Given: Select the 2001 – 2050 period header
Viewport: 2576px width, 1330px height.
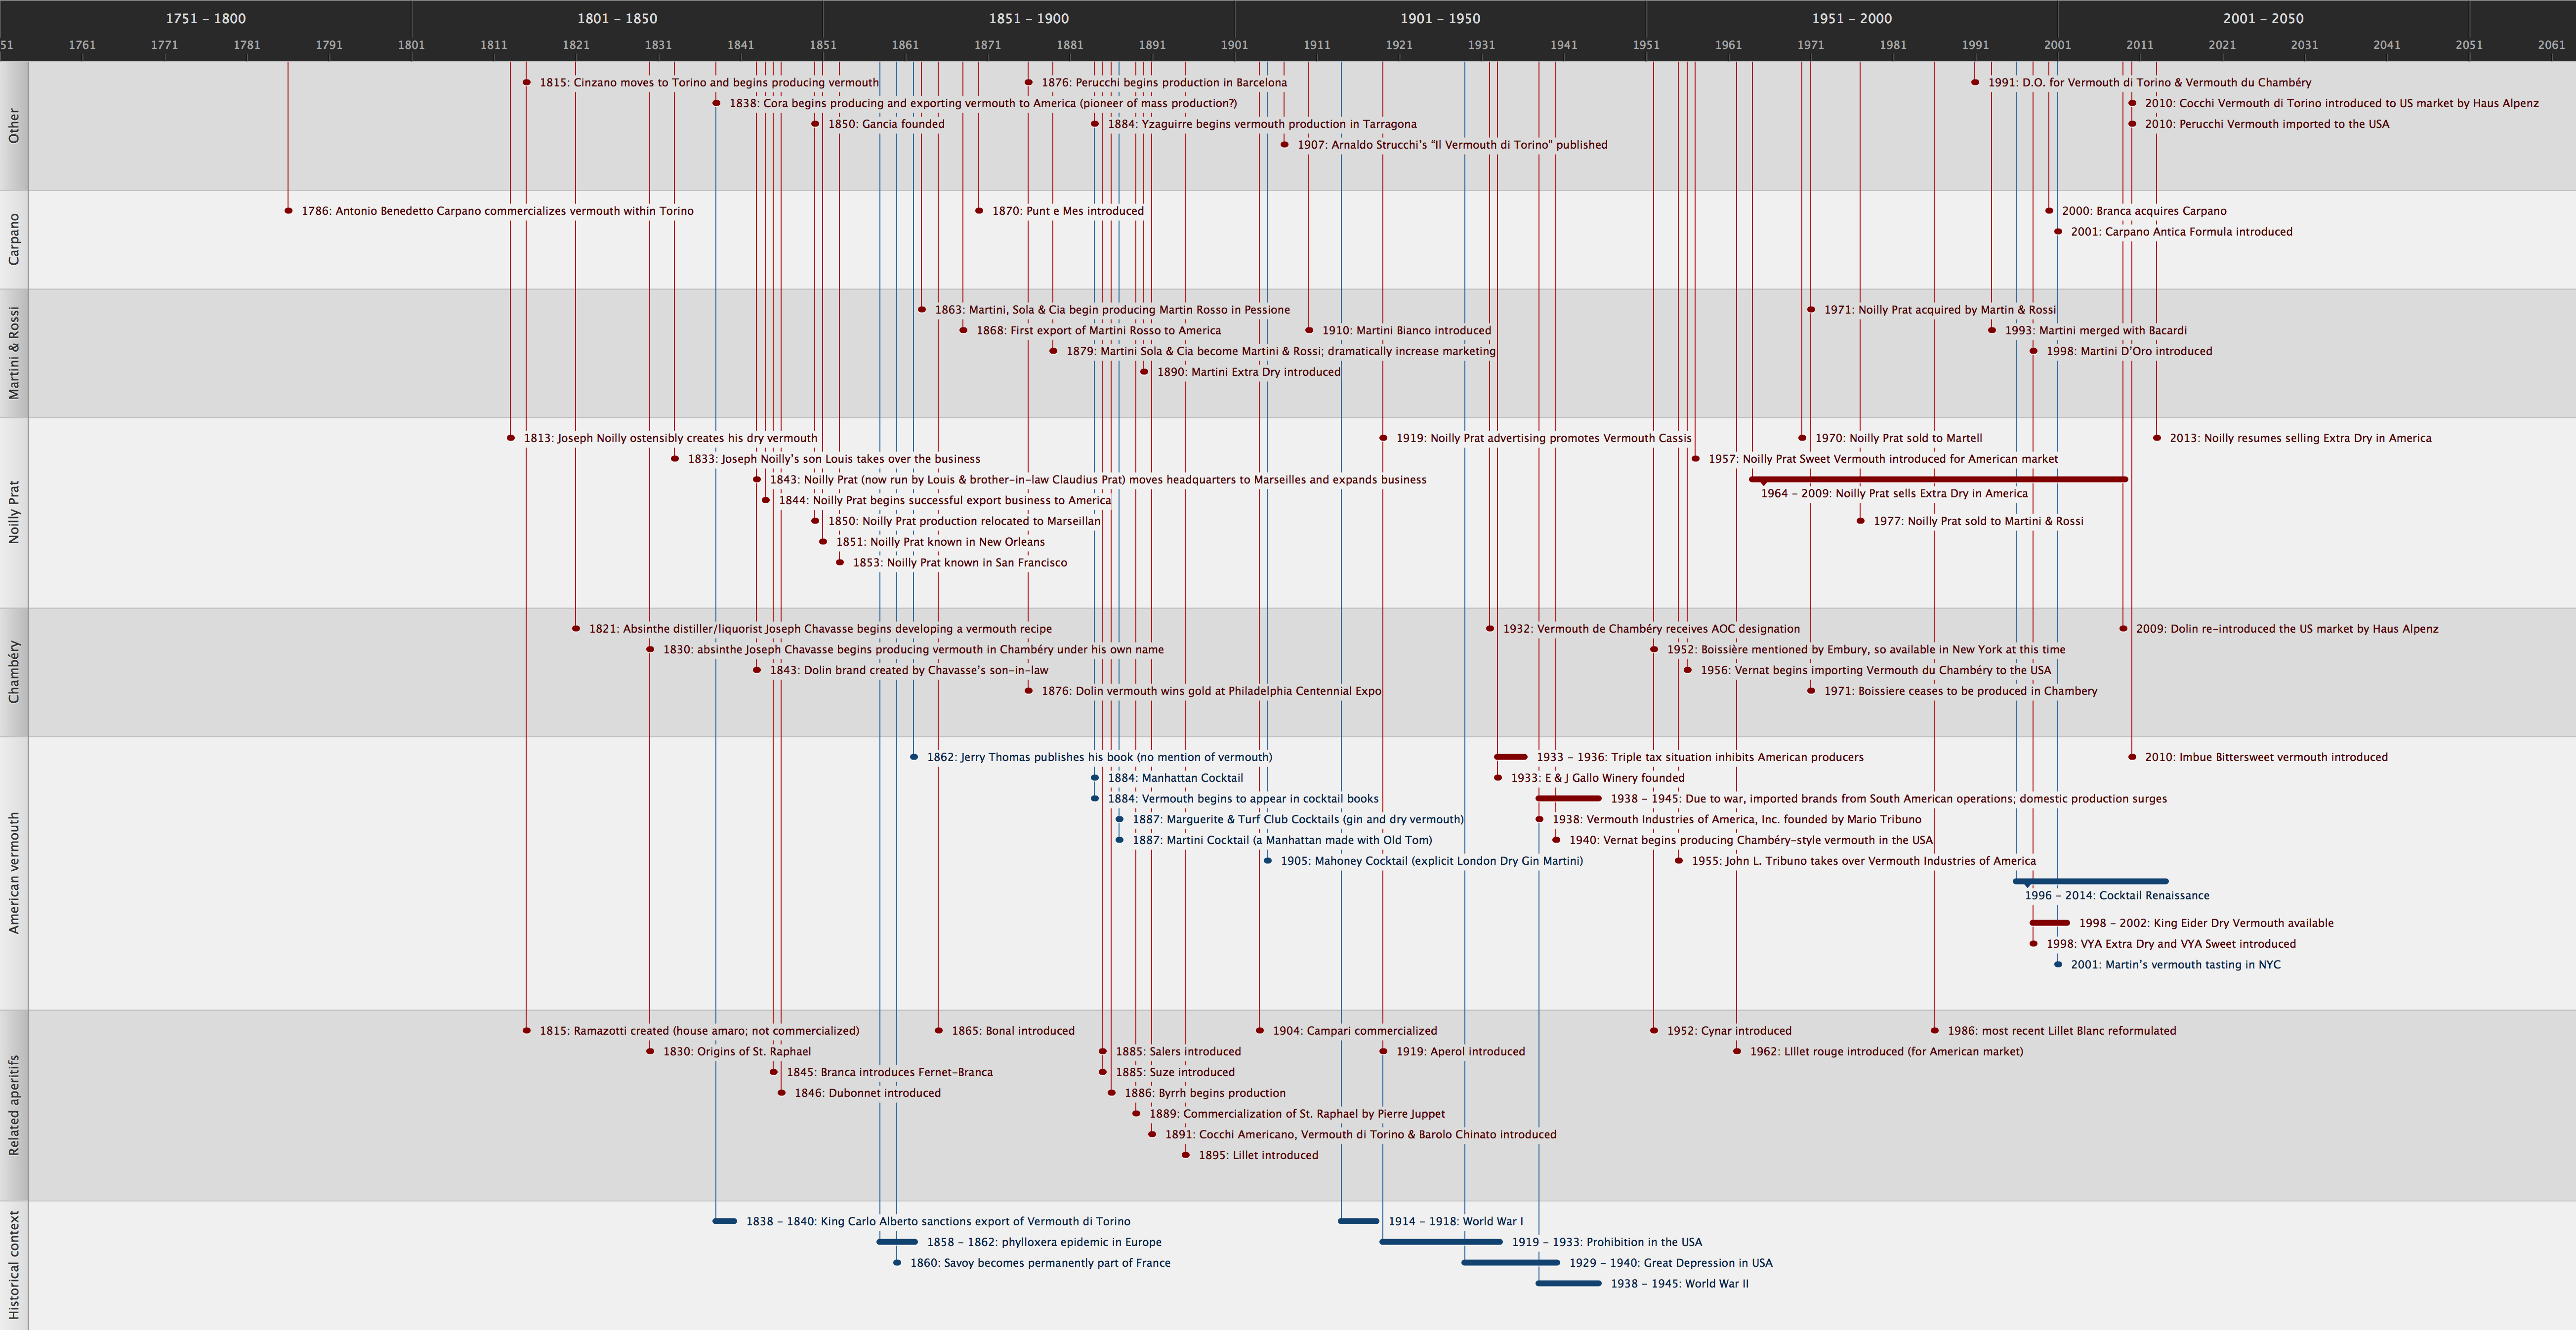Looking at the screenshot, I should [x=2263, y=18].
